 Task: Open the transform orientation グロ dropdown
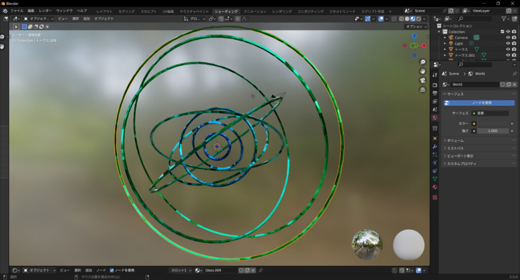tap(194, 19)
